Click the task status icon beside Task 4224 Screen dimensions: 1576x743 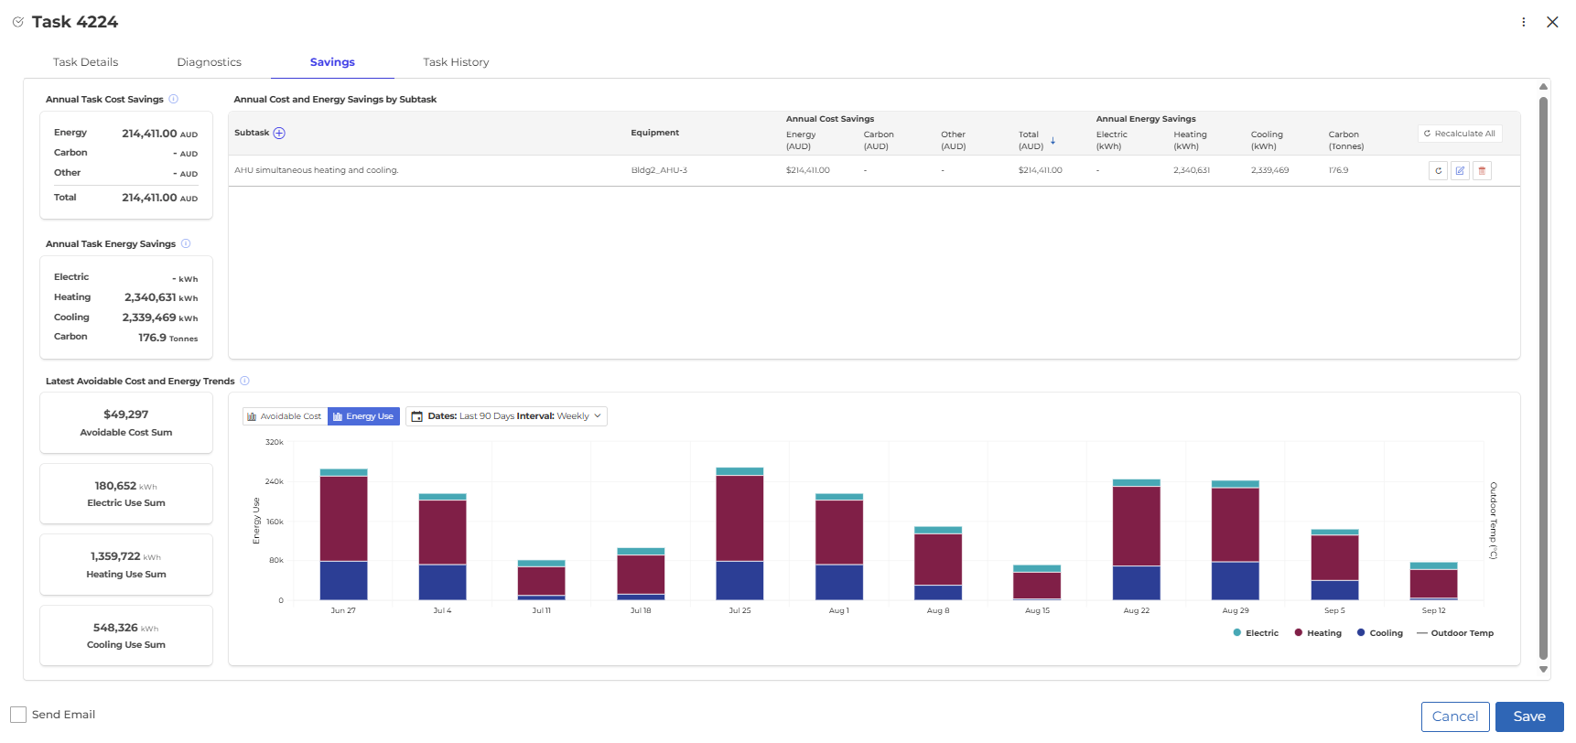pyautogui.click(x=17, y=22)
